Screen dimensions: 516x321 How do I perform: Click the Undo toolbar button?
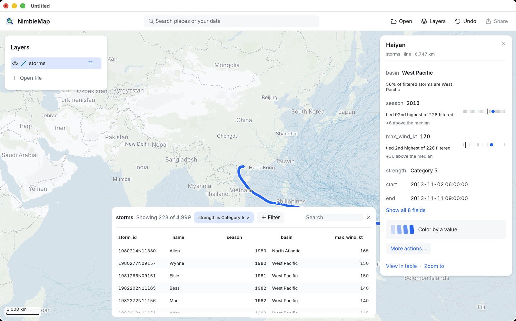click(465, 21)
